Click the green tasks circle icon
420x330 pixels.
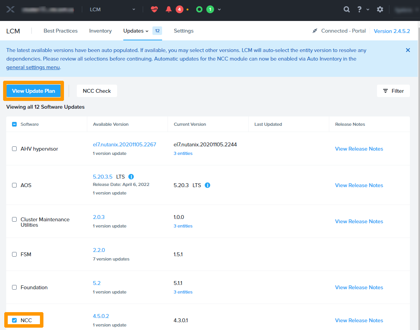click(x=199, y=9)
